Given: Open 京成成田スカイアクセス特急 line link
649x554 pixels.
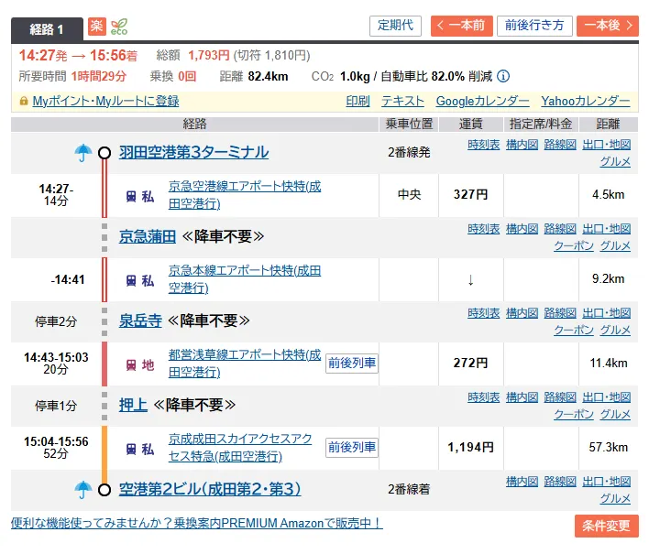Looking at the screenshot, I should 240,448.
